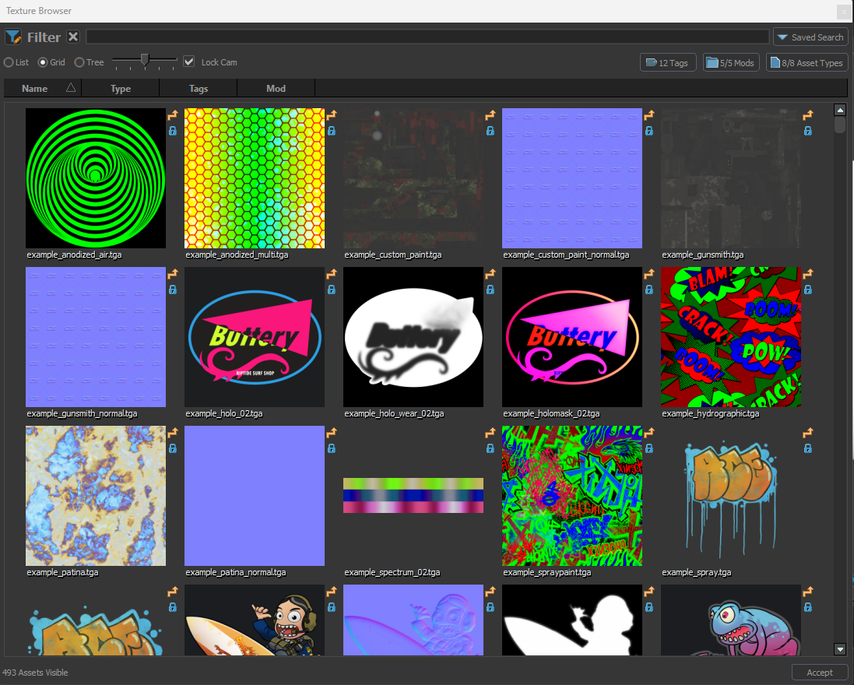Click lock icon beside example_gunsmith.tga
Viewport: 854px width, 685px height.
[x=808, y=131]
